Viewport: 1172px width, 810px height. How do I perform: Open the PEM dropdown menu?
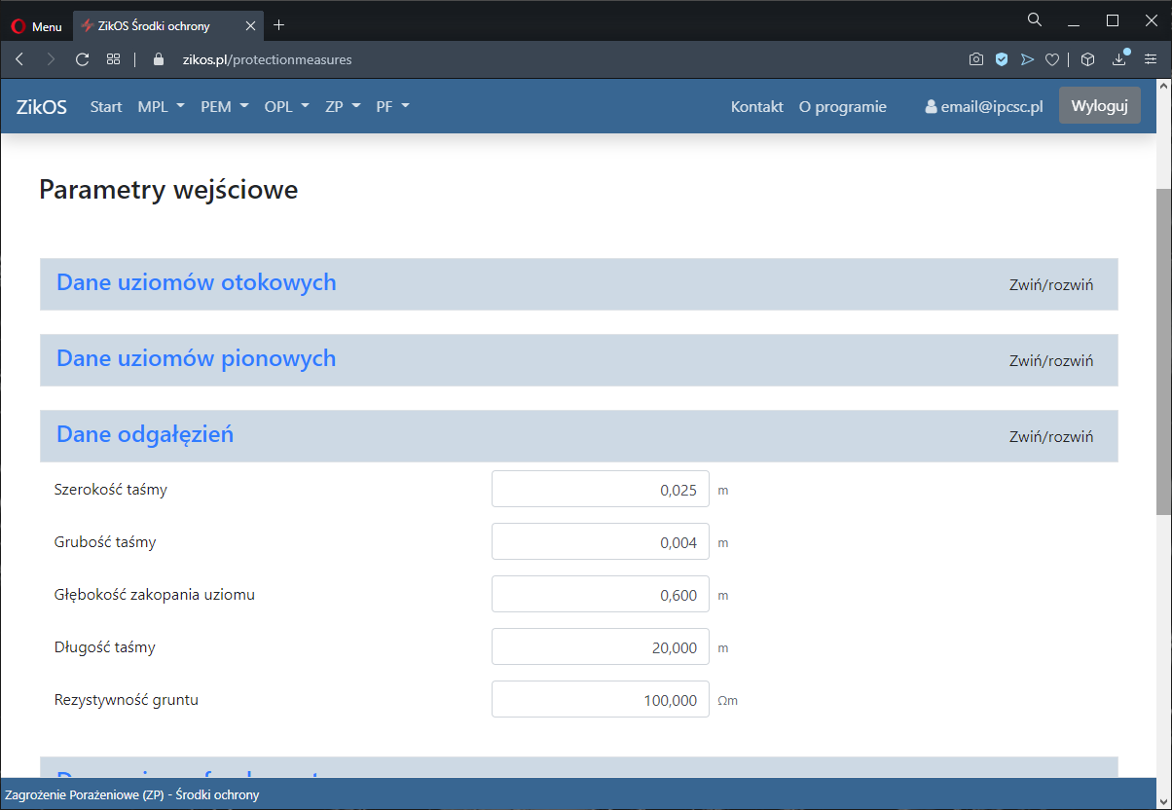[224, 107]
